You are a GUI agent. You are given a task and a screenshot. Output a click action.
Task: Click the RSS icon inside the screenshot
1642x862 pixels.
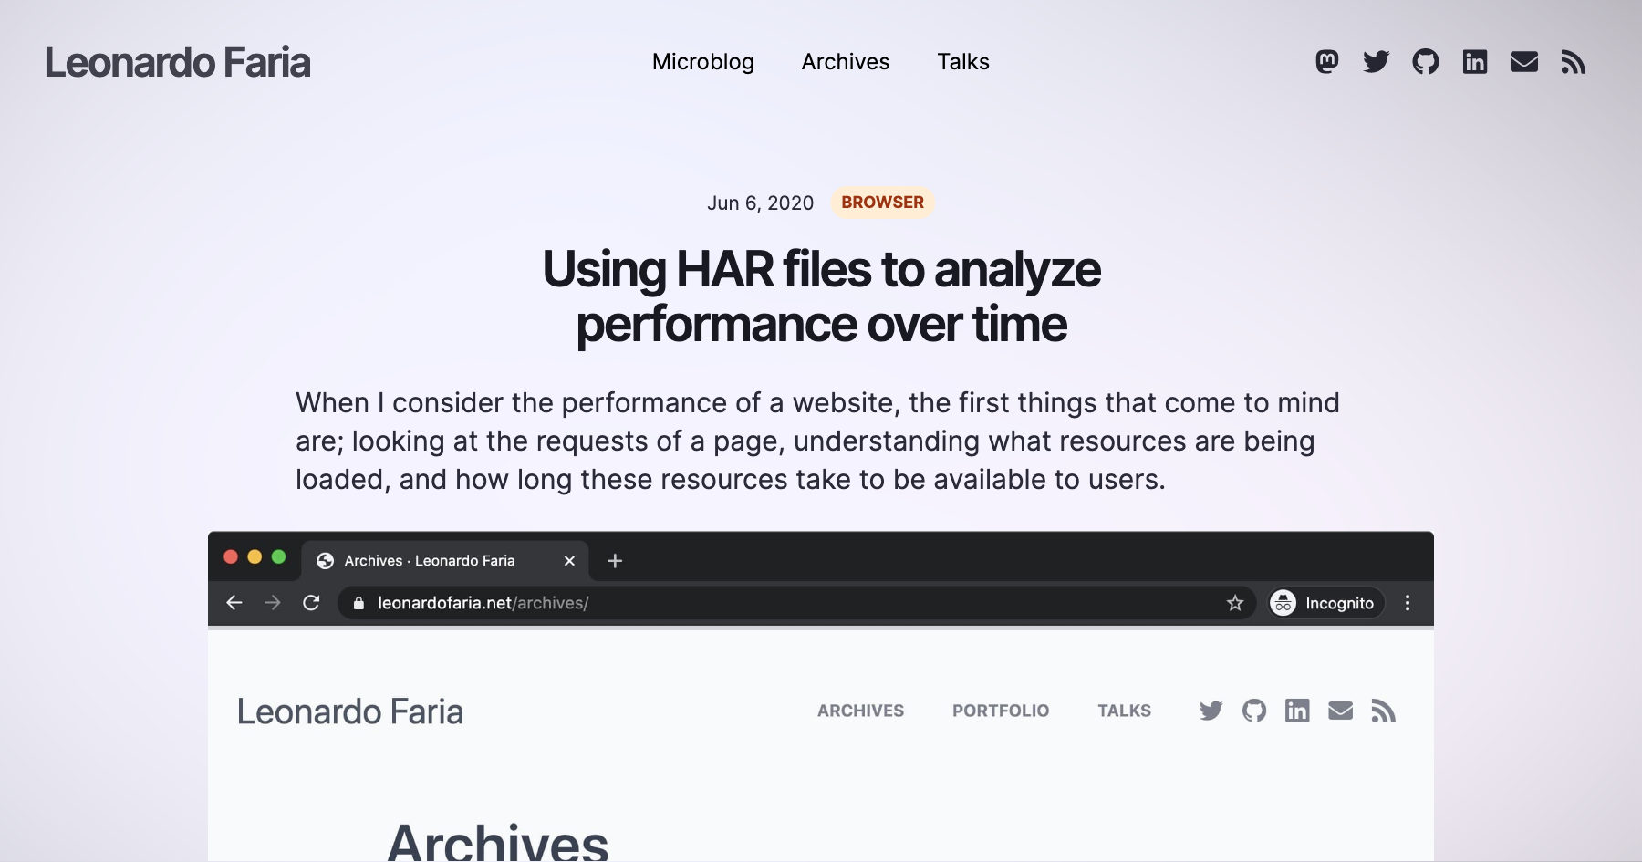[1384, 711]
